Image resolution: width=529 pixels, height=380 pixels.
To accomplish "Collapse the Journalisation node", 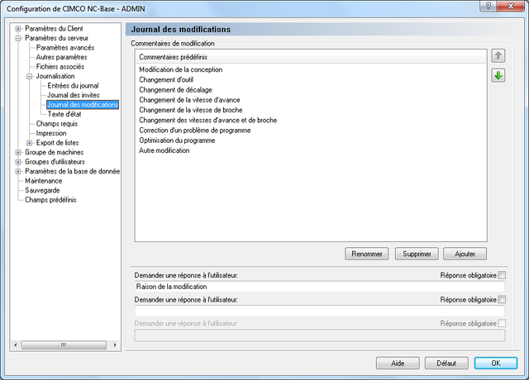I will (x=30, y=76).
